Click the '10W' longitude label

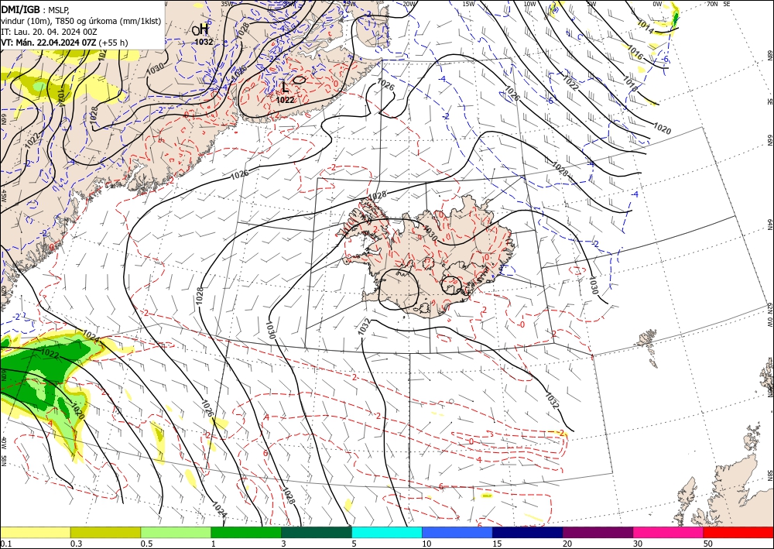[x=529, y=4]
